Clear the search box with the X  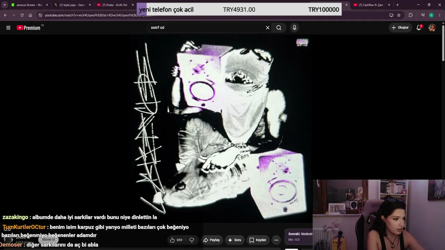tap(268, 28)
